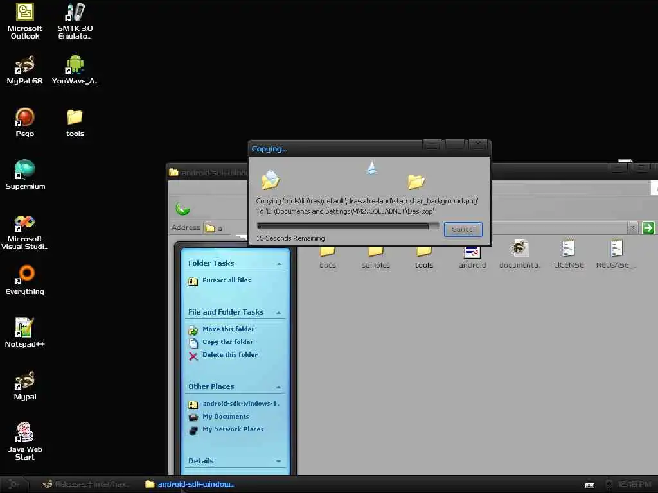Screen dimensions: 658x493
Task: Switch to Releases taskbar item
Action: point(86,484)
